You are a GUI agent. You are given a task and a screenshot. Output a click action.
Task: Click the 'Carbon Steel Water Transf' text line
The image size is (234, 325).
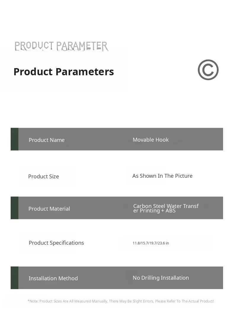(x=166, y=206)
